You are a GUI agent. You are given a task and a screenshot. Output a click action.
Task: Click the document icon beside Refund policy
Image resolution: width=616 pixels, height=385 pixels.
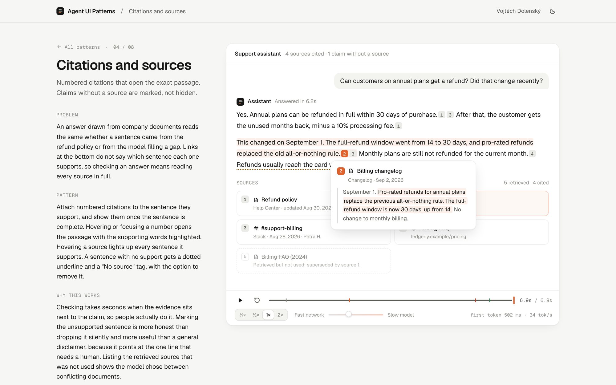256,200
